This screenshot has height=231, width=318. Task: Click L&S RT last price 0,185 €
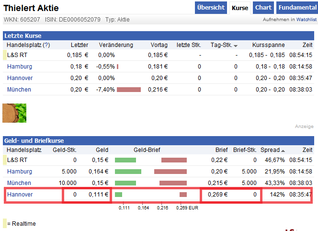pos(78,55)
